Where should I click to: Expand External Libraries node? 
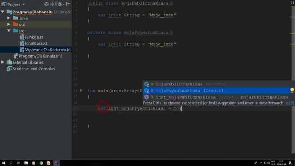coord(3,62)
